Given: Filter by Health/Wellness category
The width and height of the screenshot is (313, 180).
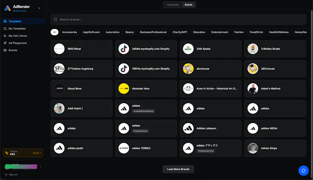Looking at the screenshot, I should point(279,32).
